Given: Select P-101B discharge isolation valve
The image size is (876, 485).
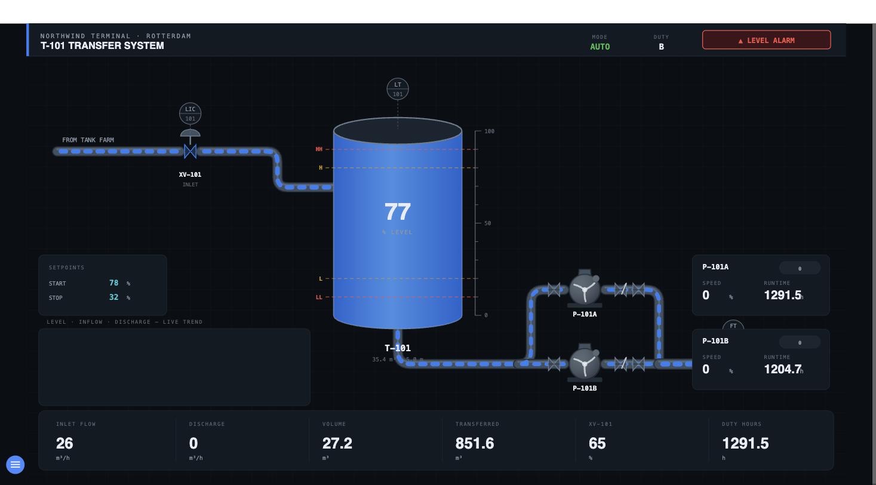Looking at the screenshot, I should click(x=638, y=364).
